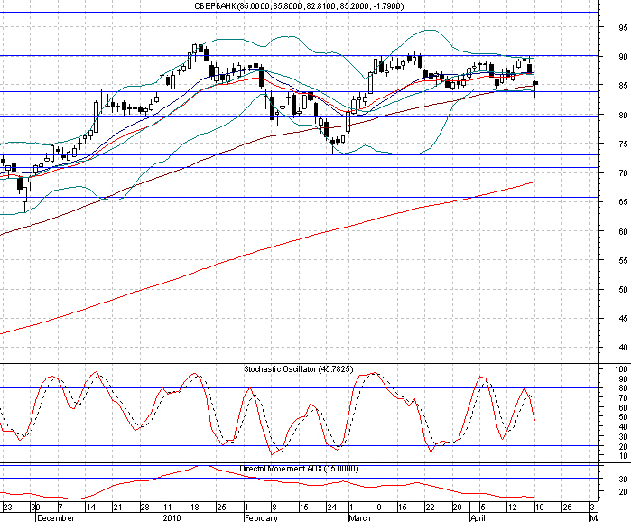
Task: Click date 11 on the time axis
Action: [x=167, y=508]
